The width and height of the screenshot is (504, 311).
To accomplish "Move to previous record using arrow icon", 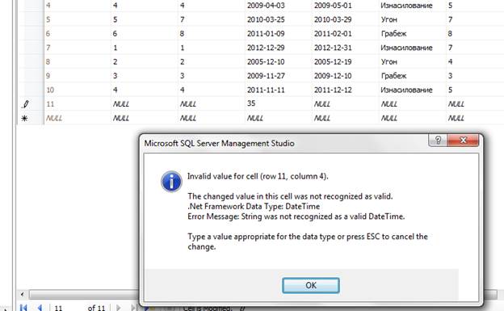I will tap(40, 308).
